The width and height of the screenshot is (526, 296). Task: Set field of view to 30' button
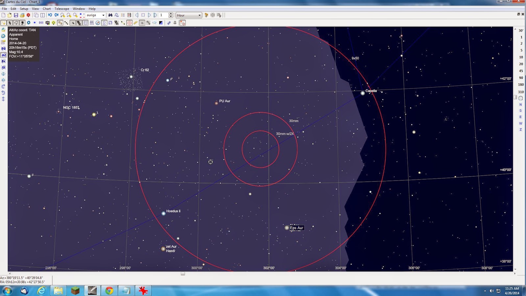tap(521, 31)
